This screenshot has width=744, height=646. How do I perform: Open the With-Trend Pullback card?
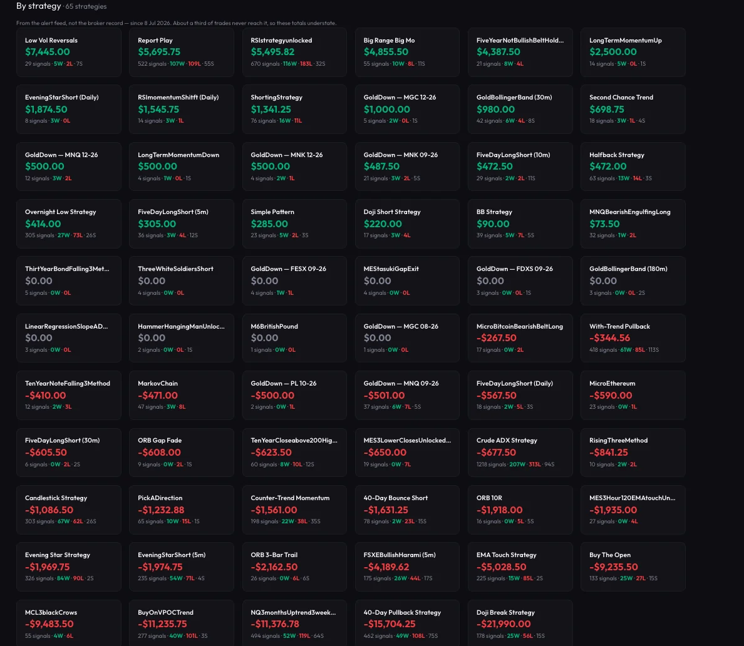633,338
